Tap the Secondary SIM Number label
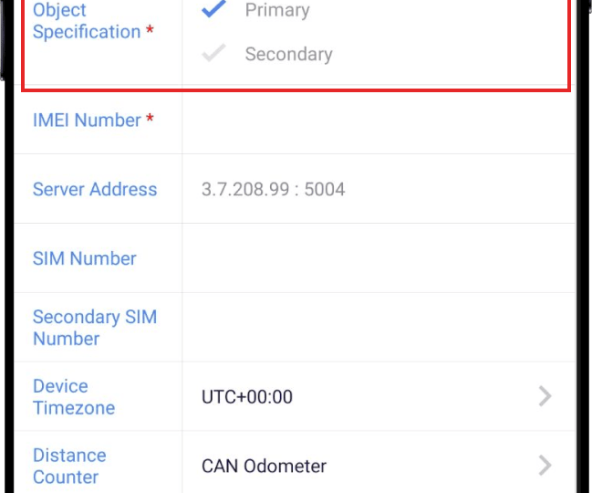Viewport: 592px width, 493px height. pos(95,328)
